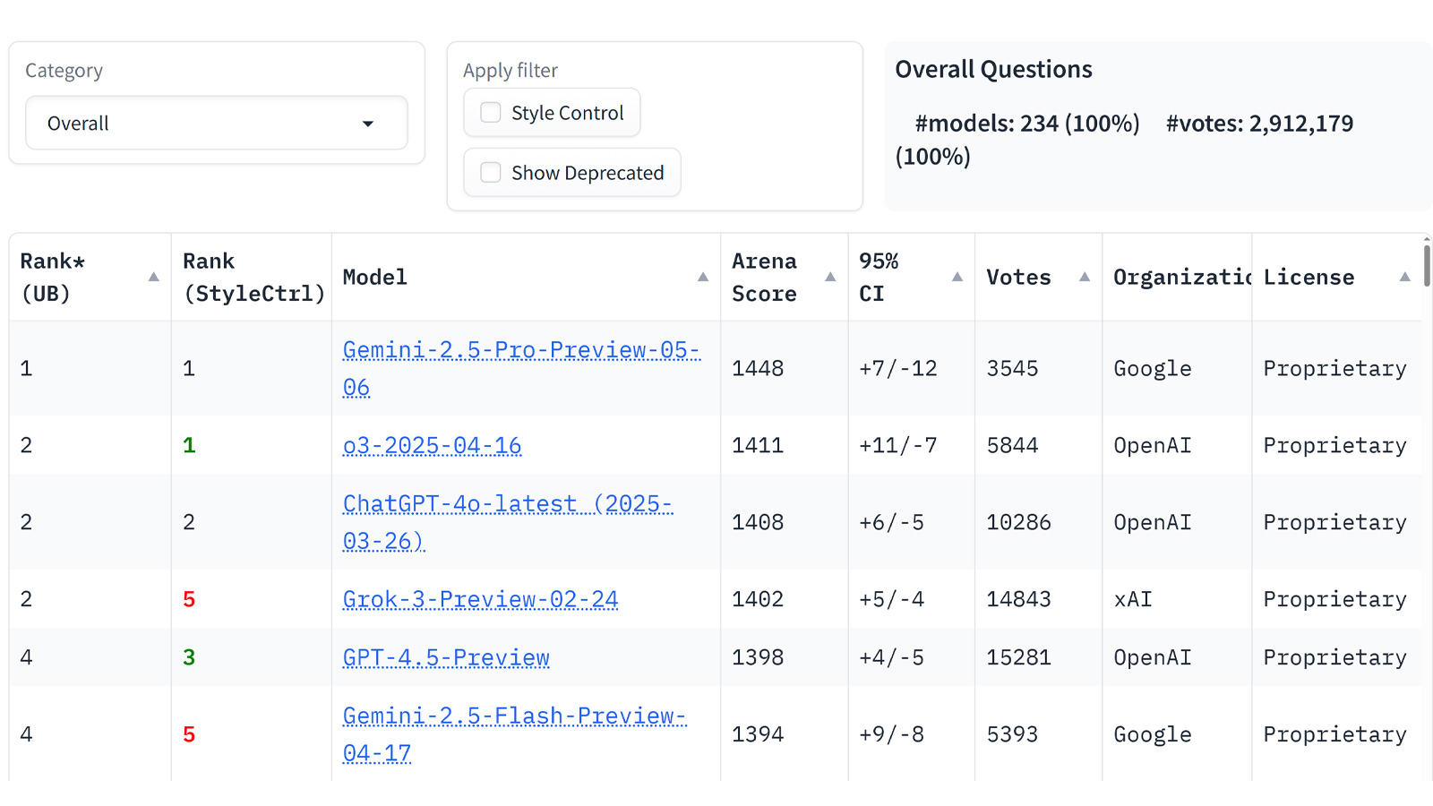Screen dimensions: 1433x806
Task: Select Arena Score value 1402
Action: pos(758,599)
